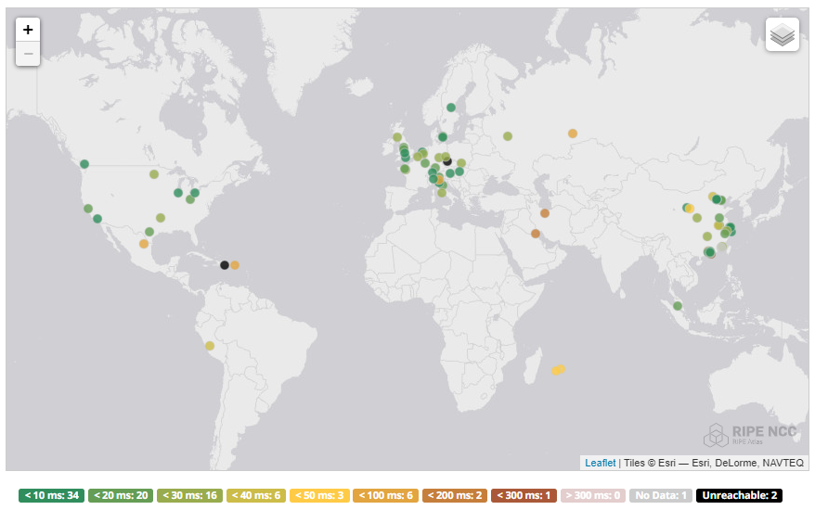Click the green probe marker near Singapore
Viewport: 815px width, 510px height.
678,306
